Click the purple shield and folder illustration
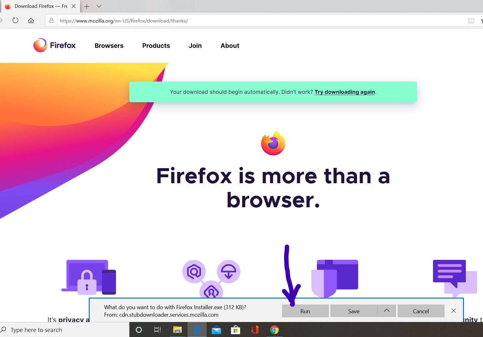The image size is (483, 337). click(335, 279)
